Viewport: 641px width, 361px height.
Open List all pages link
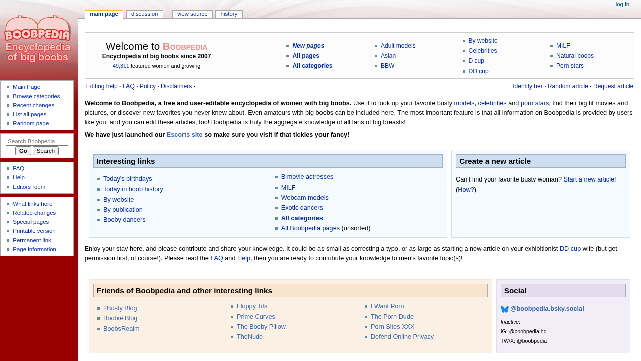point(29,114)
